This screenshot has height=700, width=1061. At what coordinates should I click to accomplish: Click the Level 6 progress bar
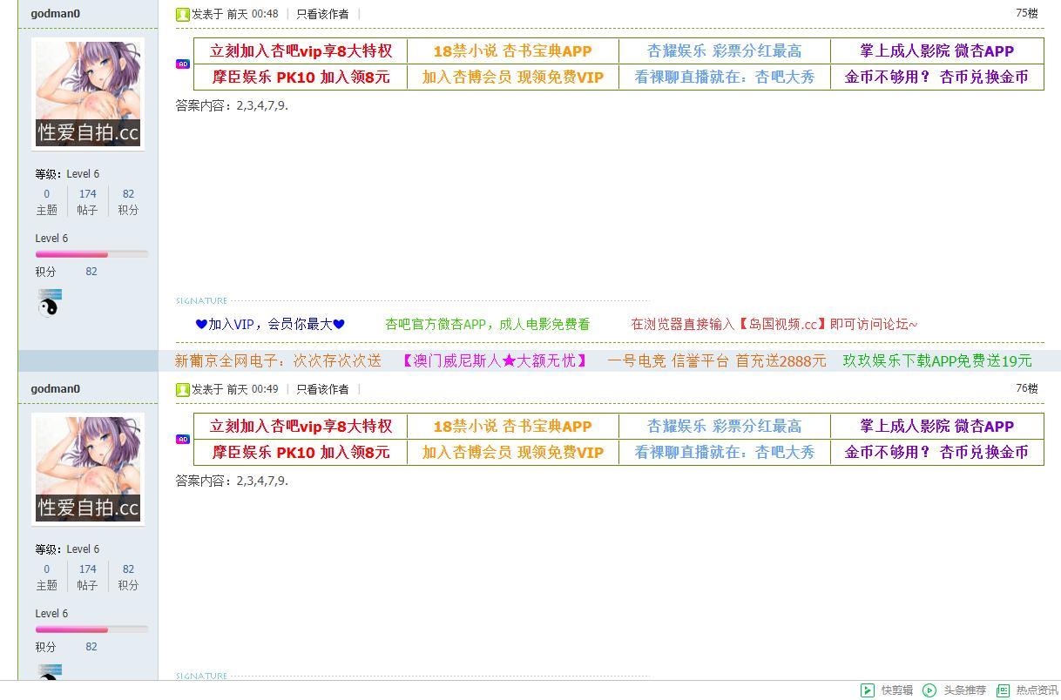click(91, 254)
